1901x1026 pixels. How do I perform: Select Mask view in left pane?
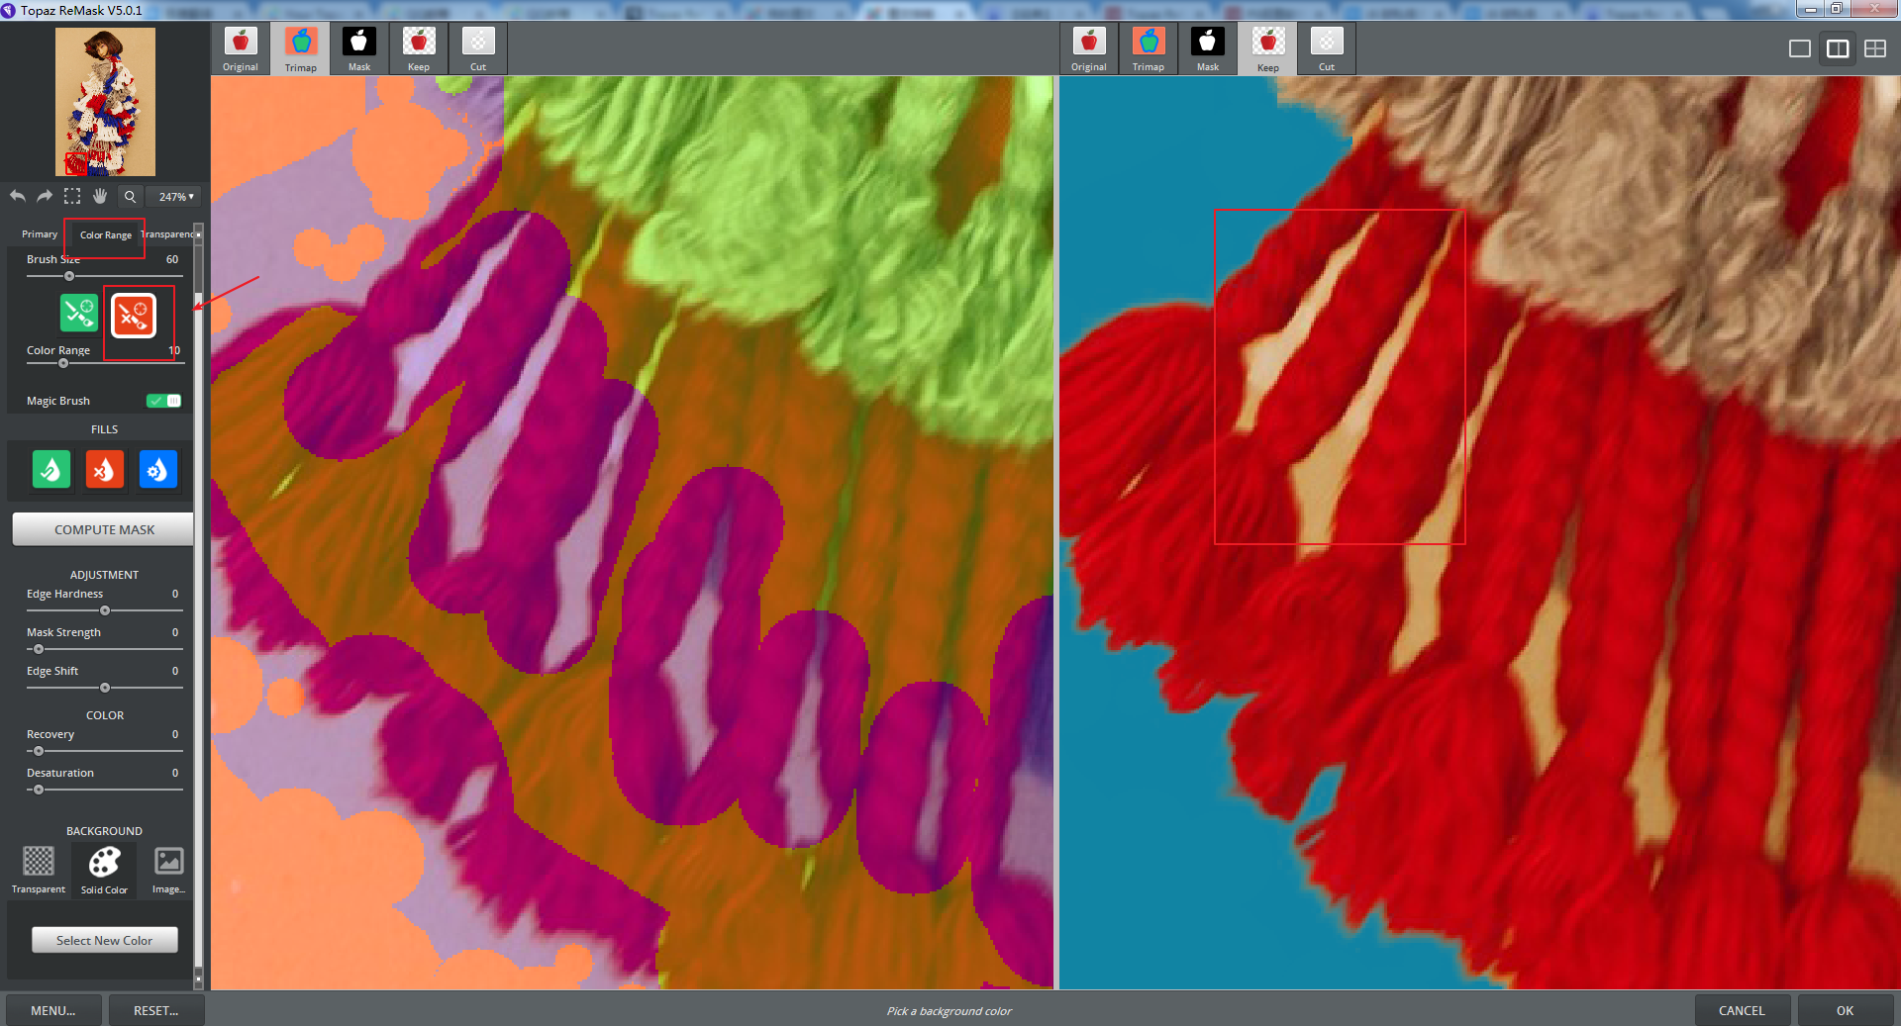coord(359,48)
